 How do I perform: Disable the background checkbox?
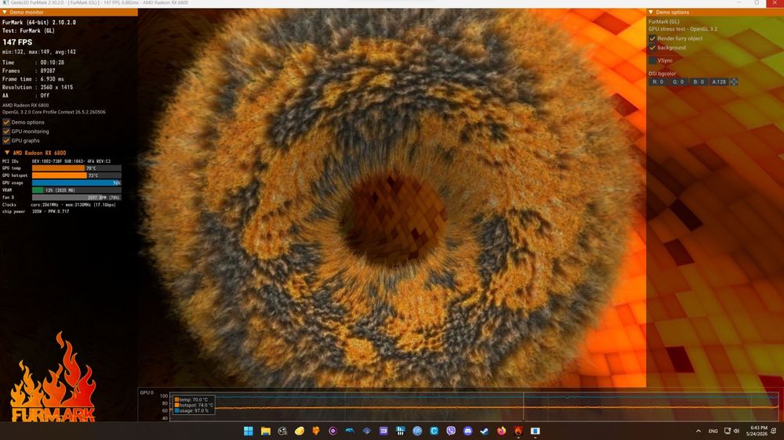652,48
